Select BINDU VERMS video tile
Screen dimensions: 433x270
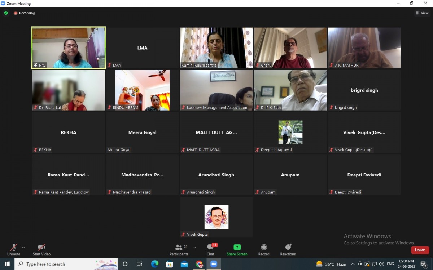tap(143, 90)
